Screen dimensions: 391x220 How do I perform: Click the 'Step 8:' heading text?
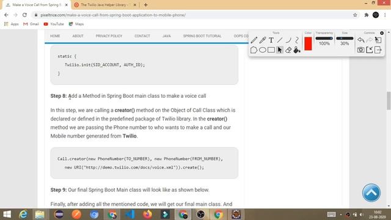59,96
